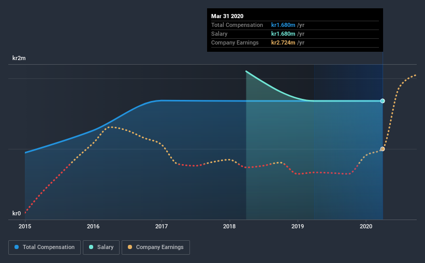Click the Total Compensation label in the tooltip

click(x=237, y=25)
